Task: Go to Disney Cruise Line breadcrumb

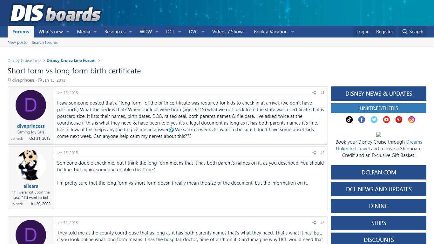Action: coord(24,60)
